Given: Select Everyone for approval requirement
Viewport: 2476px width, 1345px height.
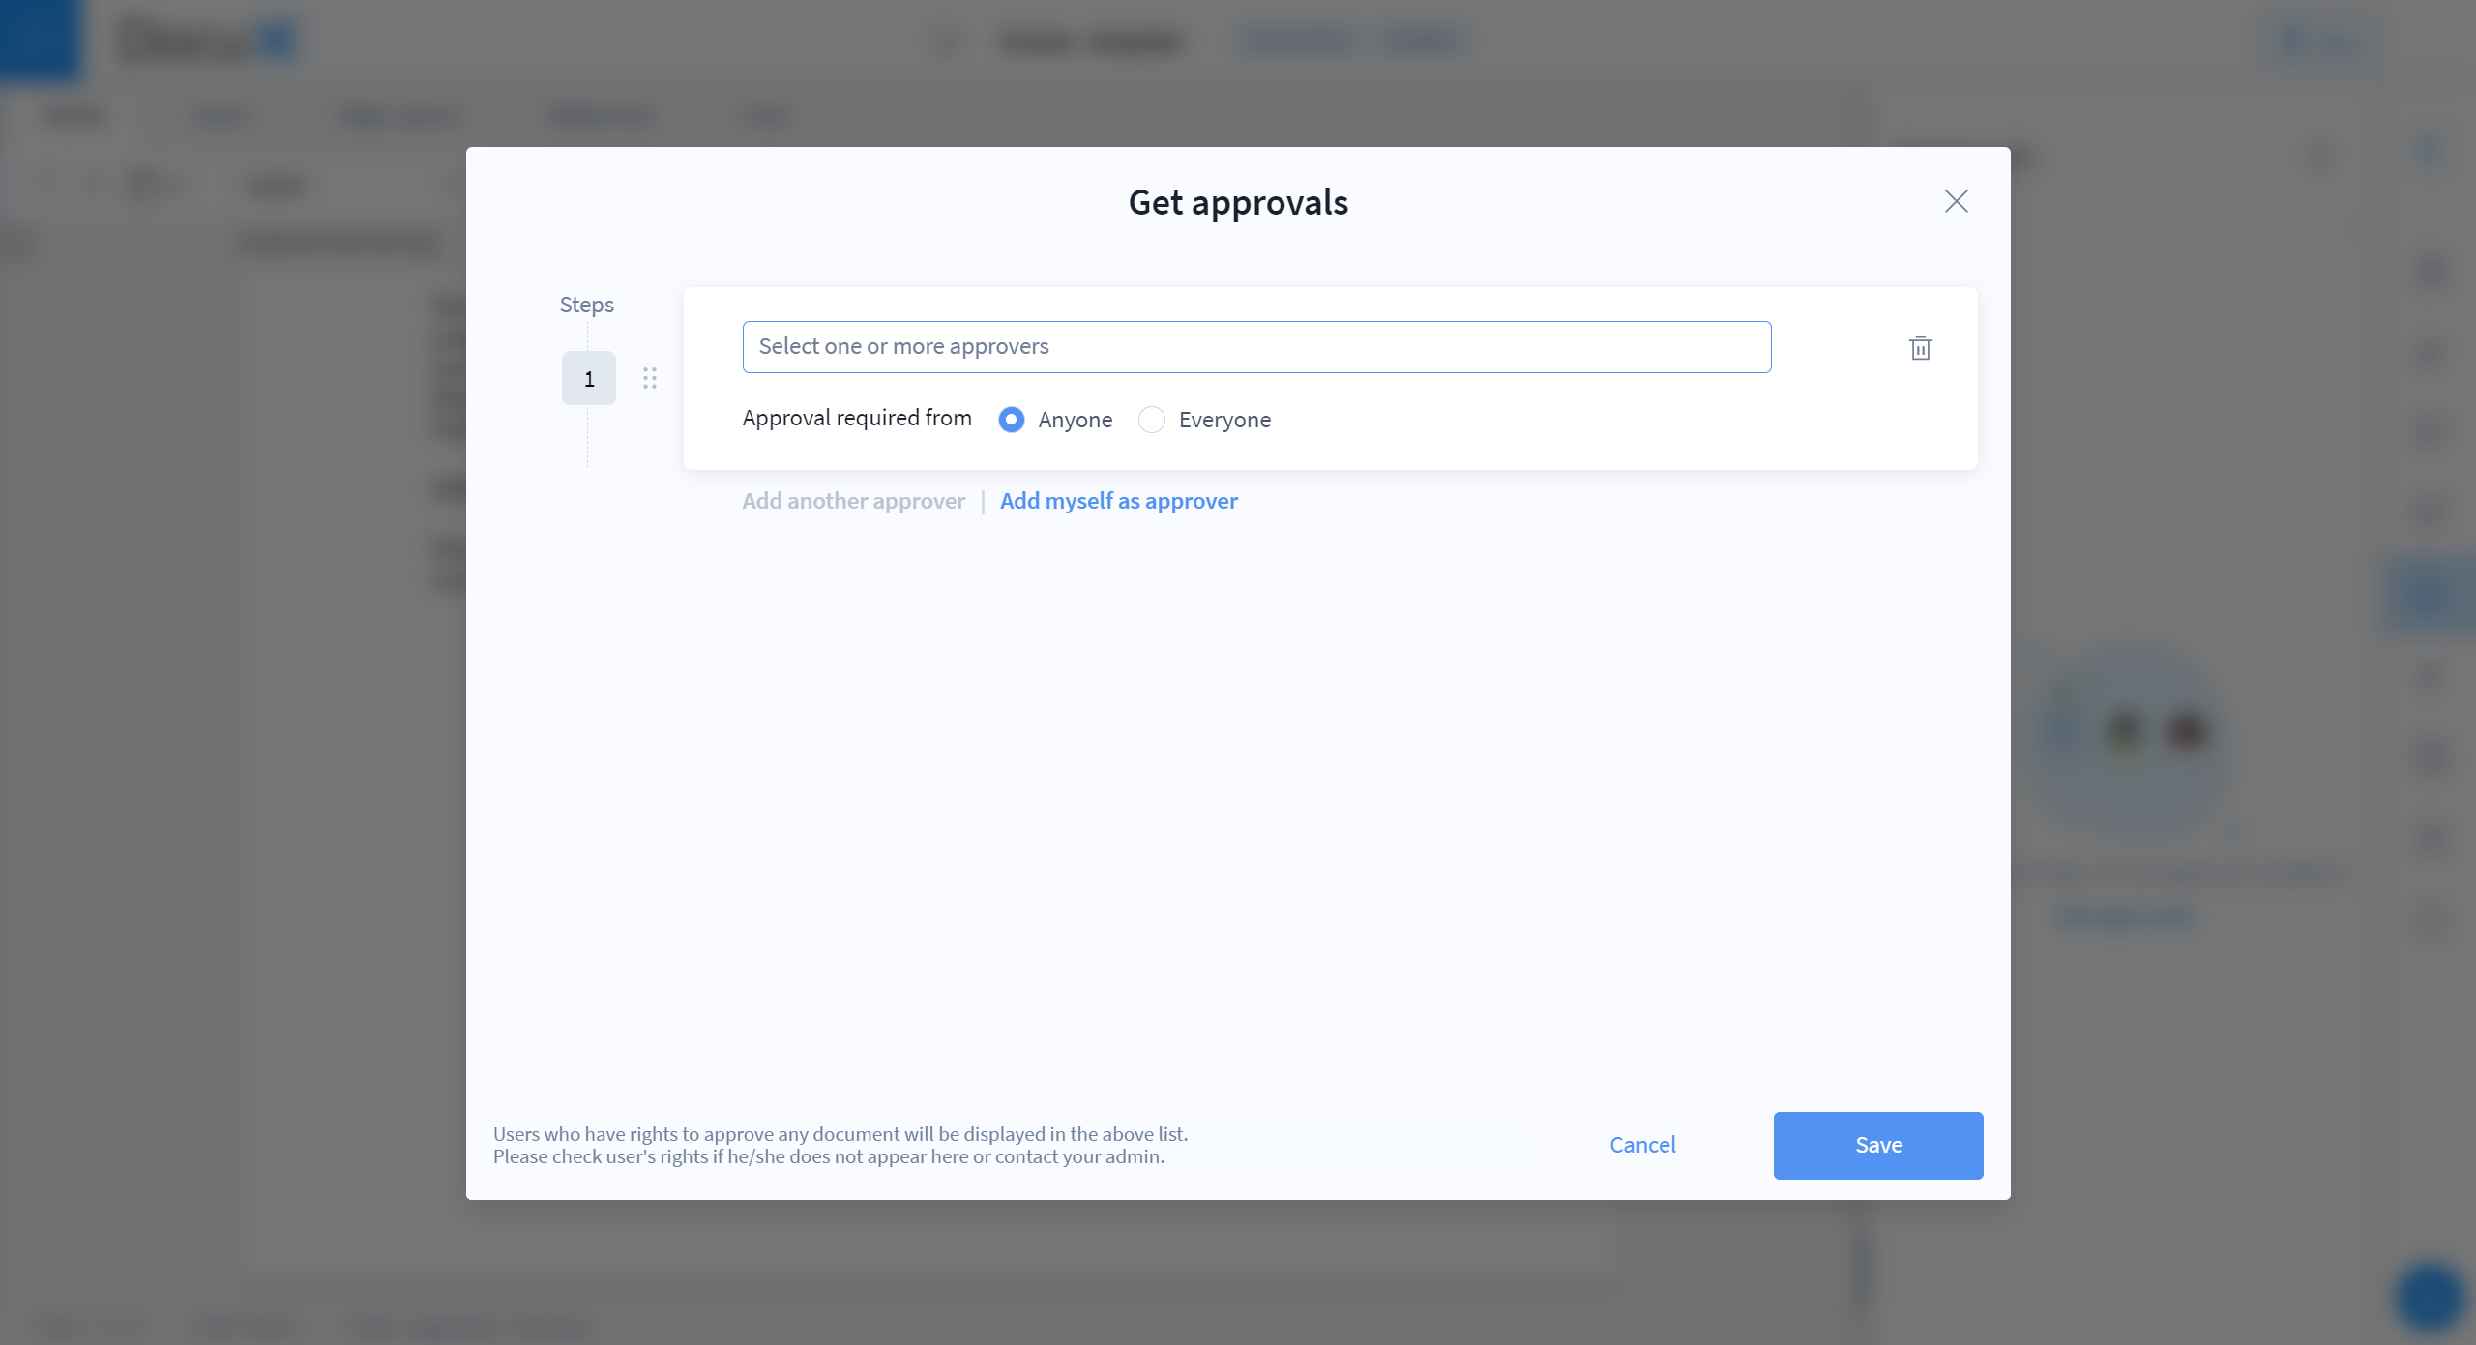Looking at the screenshot, I should (1151, 420).
